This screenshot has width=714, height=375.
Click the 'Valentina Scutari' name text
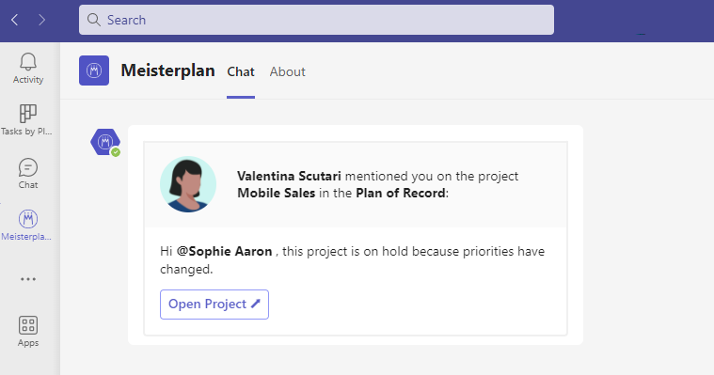coord(289,176)
